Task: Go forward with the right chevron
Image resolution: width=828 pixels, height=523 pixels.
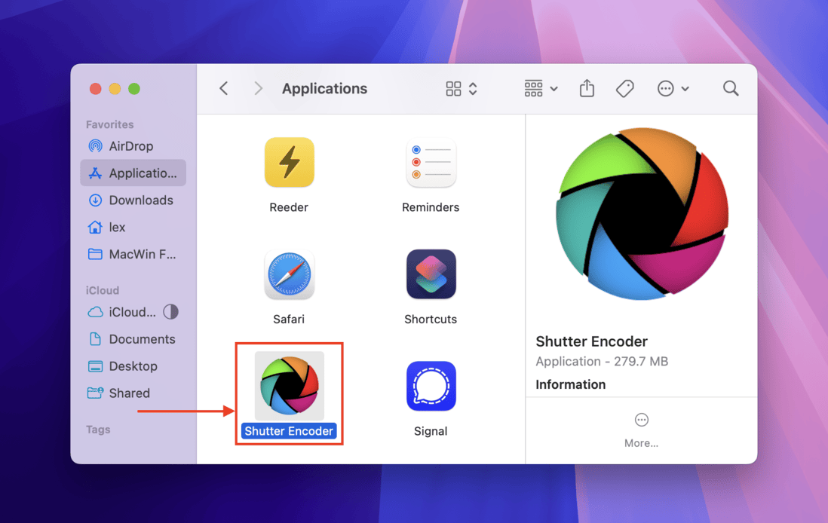Action: pos(258,88)
